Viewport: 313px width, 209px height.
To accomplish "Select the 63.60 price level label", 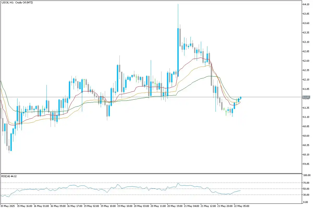I will [x=306, y=23].
